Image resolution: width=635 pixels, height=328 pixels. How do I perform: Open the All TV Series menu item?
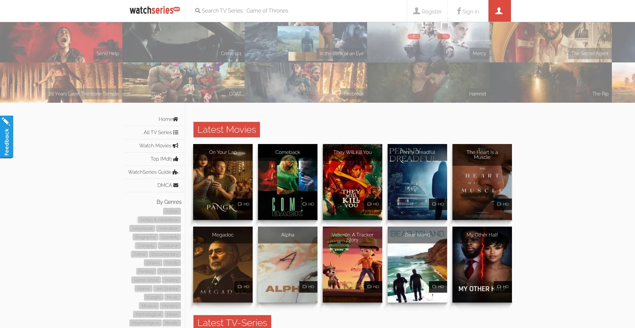(x=154, y=132)
